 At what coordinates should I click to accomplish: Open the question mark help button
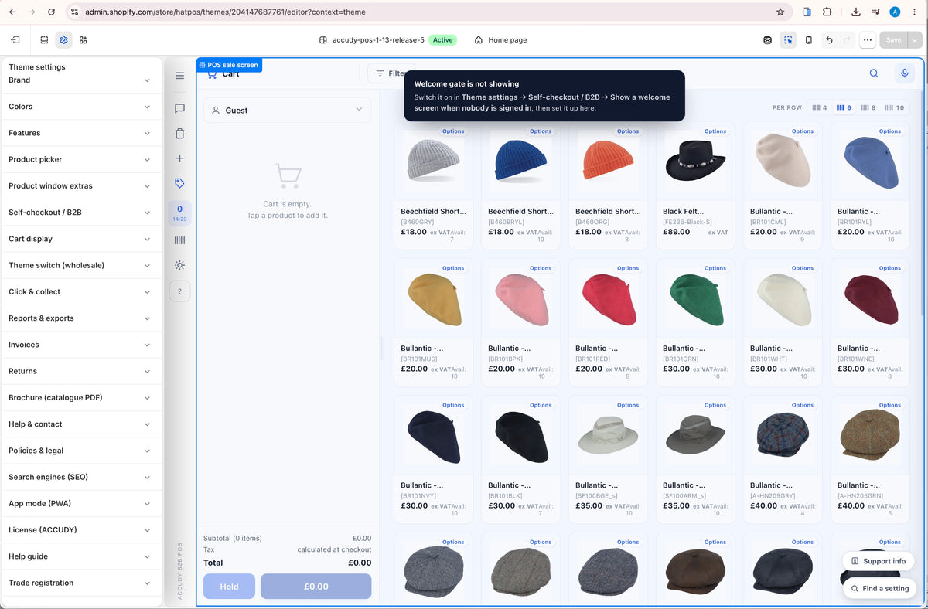179,291
